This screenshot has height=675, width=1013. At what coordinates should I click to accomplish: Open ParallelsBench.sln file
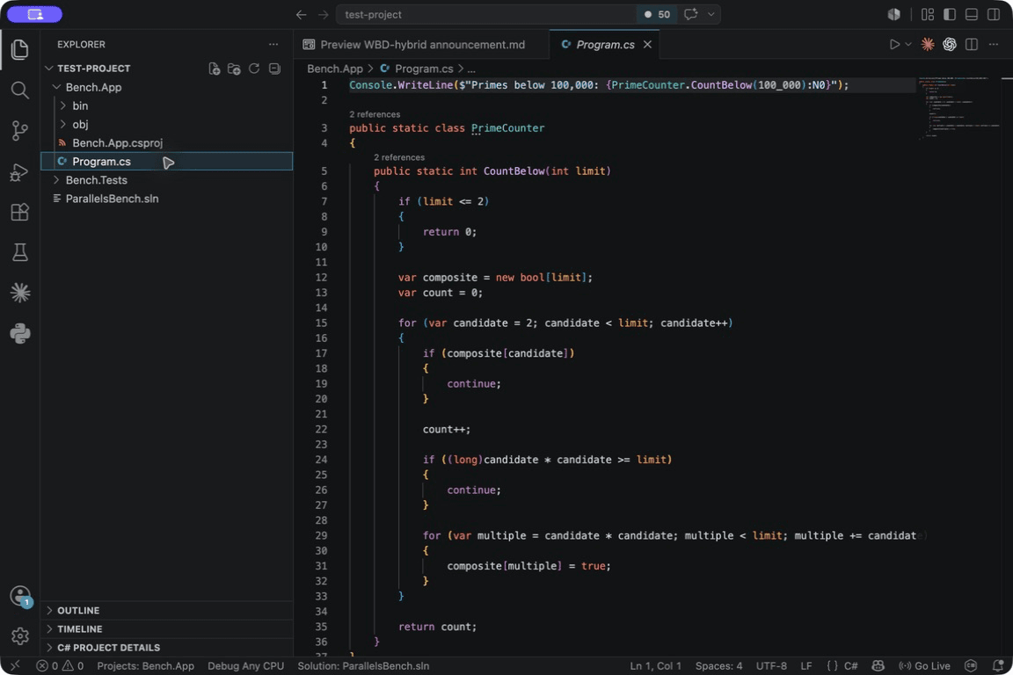coord(112,199)
